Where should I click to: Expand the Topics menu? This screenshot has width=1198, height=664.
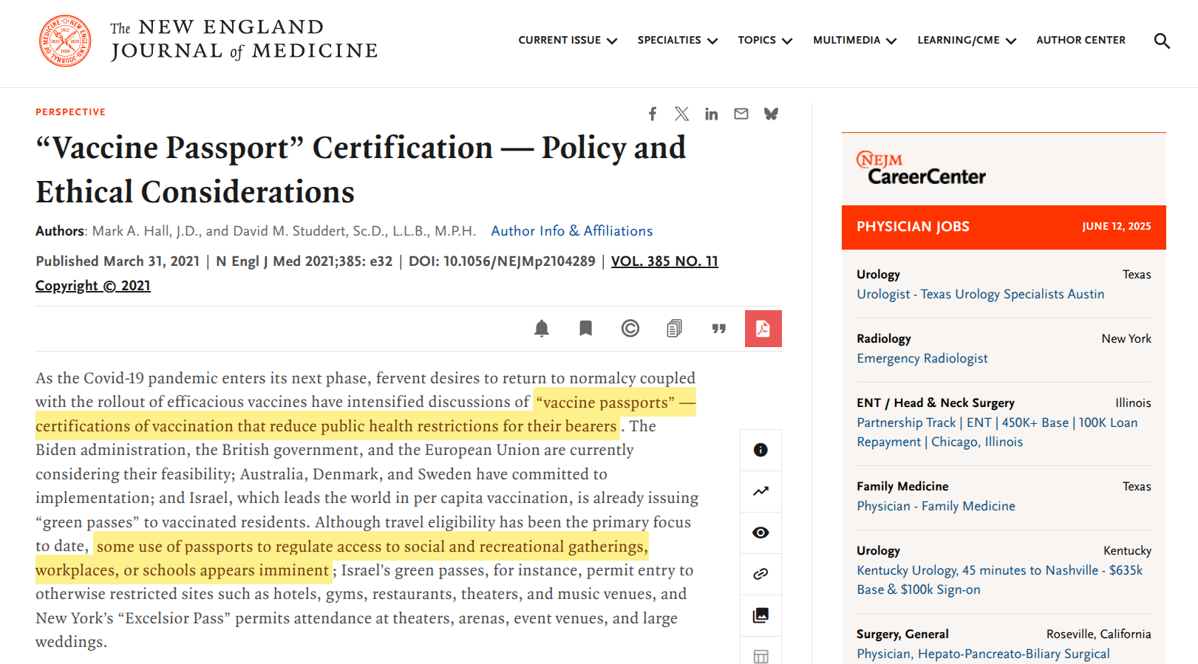[x=765, y=40]
